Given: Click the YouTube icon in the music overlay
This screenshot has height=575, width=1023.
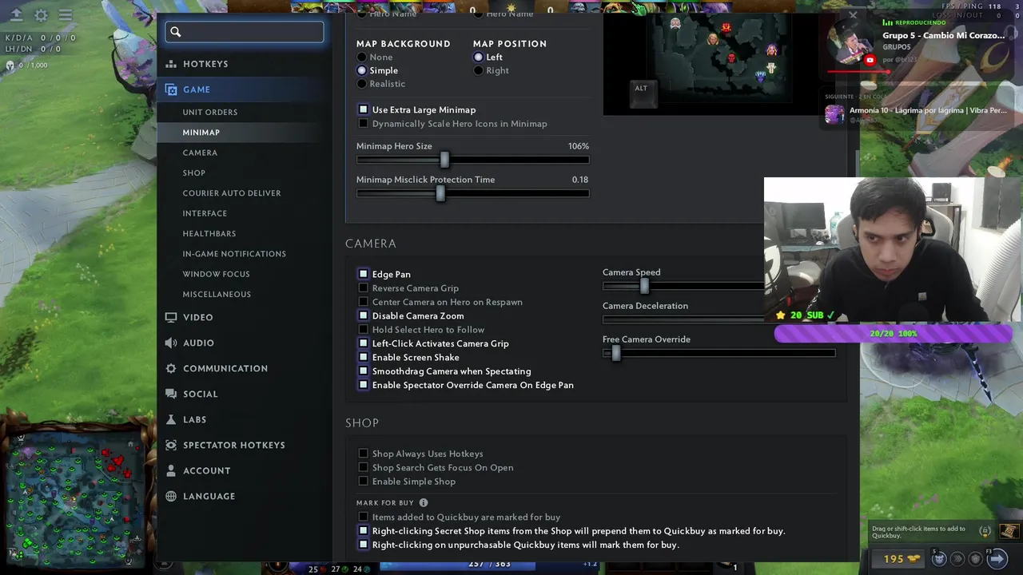Looking at the screenshot, I should point(870,60).
